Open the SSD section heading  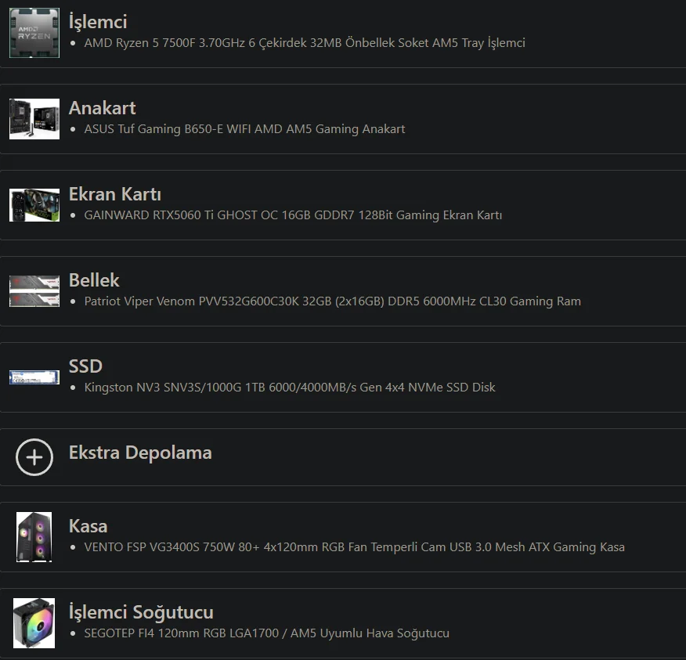[x=85, y=366]
